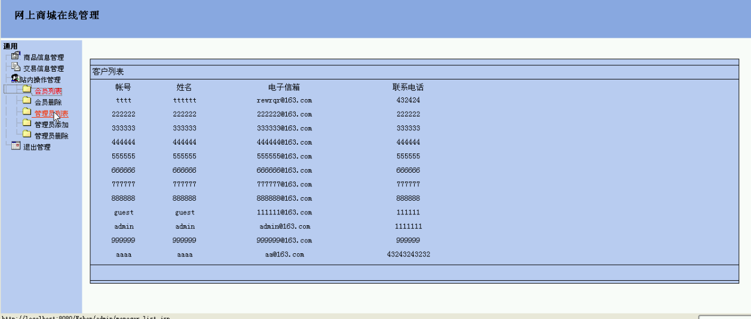Click the phone number 1111111

(408, 226)
